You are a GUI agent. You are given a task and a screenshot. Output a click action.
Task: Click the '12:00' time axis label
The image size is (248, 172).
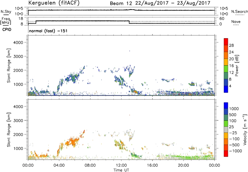[121, 165]
